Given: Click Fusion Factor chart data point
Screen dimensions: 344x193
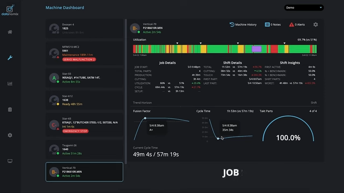Looking at the screenshot, I should 145,118.
